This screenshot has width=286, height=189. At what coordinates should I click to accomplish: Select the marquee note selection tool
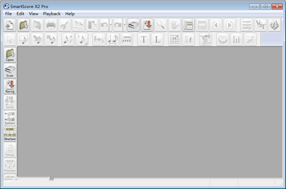23,39
